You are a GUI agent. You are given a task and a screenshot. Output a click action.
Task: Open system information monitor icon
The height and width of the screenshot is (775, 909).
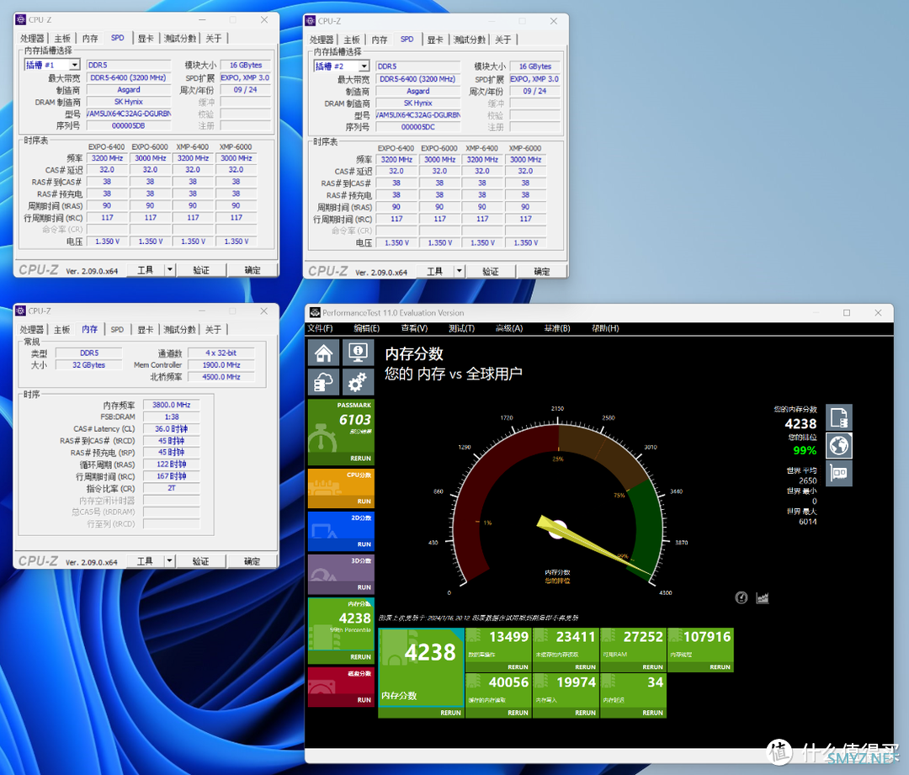(358, 353)
